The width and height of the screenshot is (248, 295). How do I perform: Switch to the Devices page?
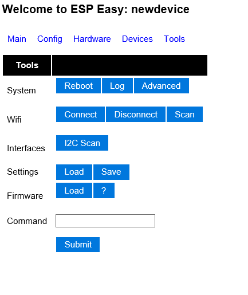[x=137, y=39]
